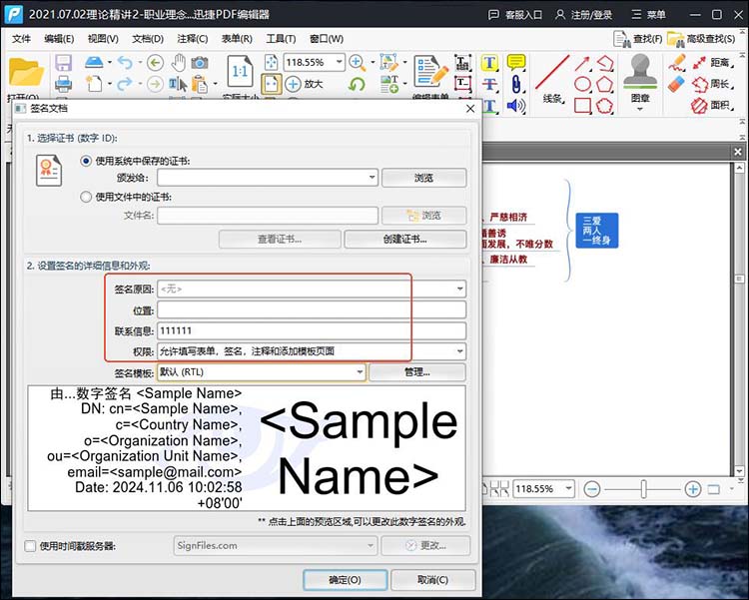This screenshot has width=749, height=600.
Task: Open the 窗口(W) menu
Action: click(x=327, y=39)
